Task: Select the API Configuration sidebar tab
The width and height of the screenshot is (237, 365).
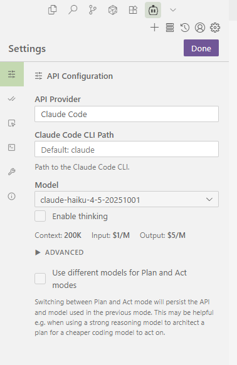Action: (x=12, y=75)
